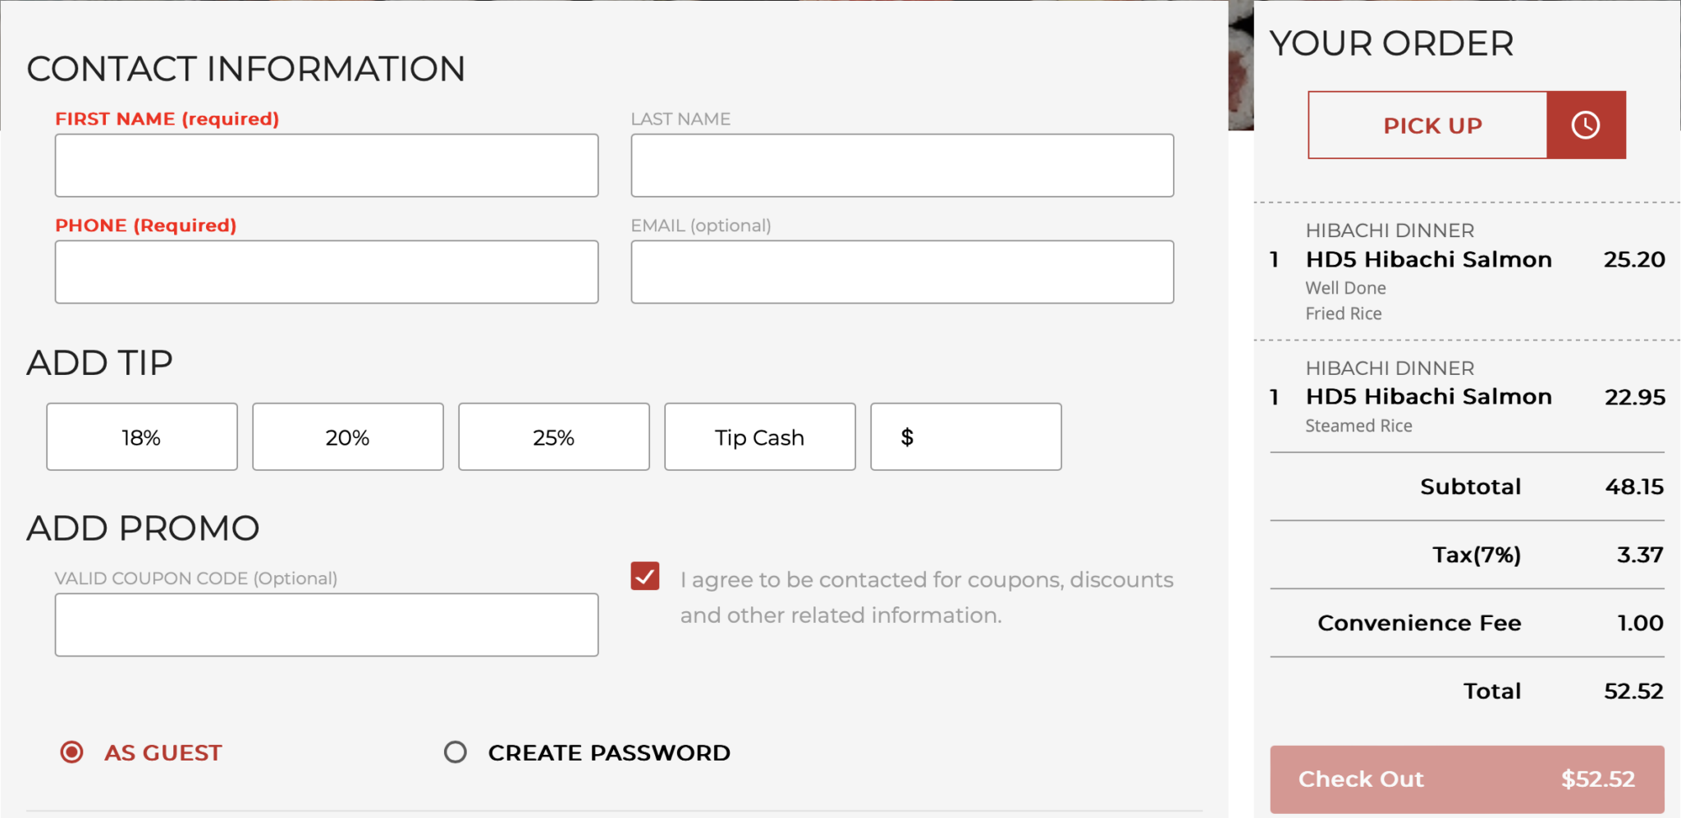Image resolution: width=1681 pixels, height=818 pixels.
Task: Focus the Phone number field
Action: 327,272
